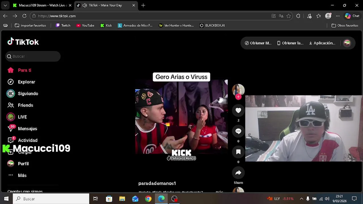The image size is (363, 204).
Task: Share the video using the arrow icon
Action: click(x=238, y=173)
